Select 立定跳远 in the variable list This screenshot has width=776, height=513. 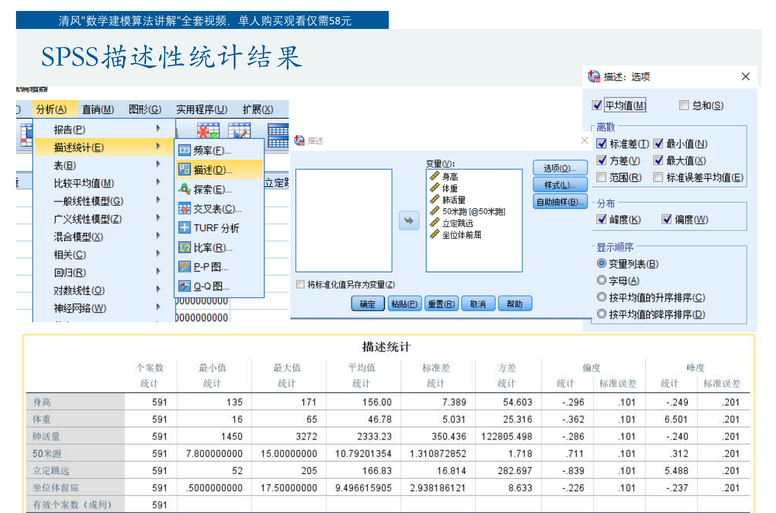point(457,223)
